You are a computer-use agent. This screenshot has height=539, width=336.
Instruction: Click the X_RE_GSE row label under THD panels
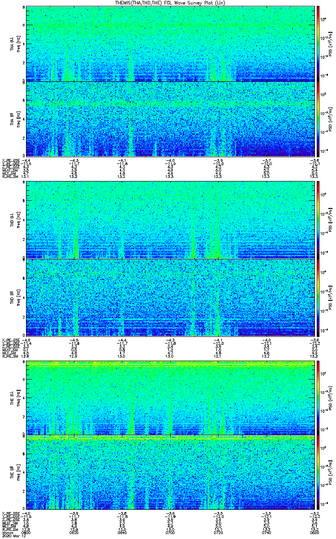click(x=10, y=339)
